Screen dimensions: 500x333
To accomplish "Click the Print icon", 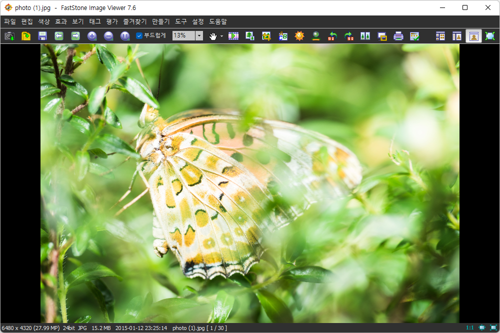I will coord(398,36).
